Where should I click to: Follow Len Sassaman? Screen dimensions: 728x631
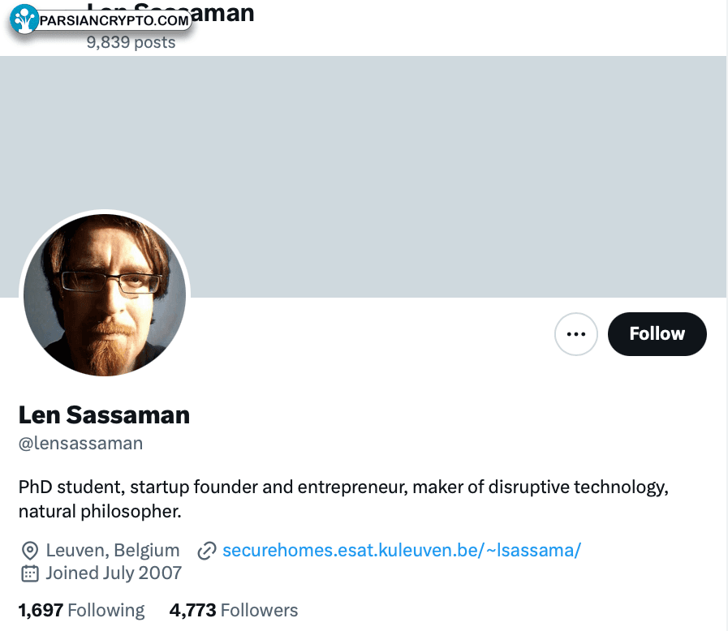tap(657, 334)
